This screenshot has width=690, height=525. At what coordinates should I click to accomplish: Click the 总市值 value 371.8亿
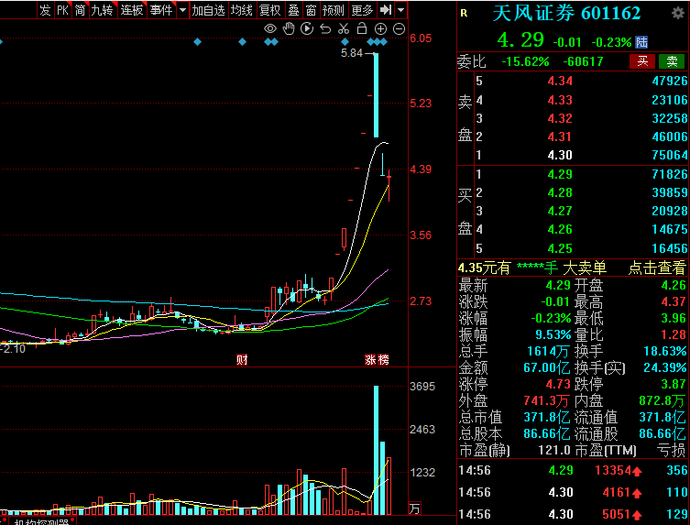pyautogui.click(x=547, y=417)
